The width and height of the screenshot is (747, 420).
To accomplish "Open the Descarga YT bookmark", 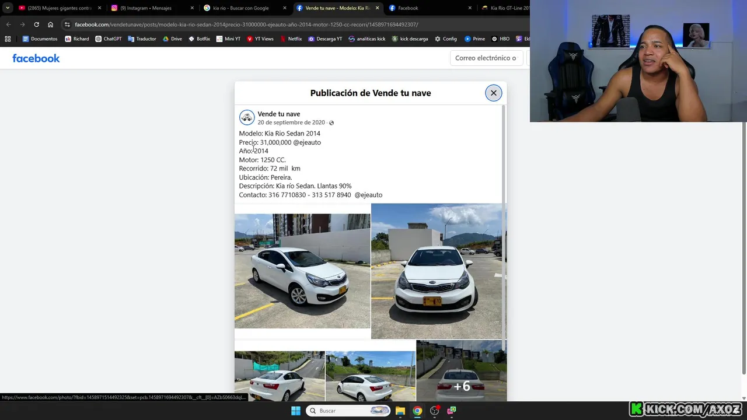I will [325, 39].
